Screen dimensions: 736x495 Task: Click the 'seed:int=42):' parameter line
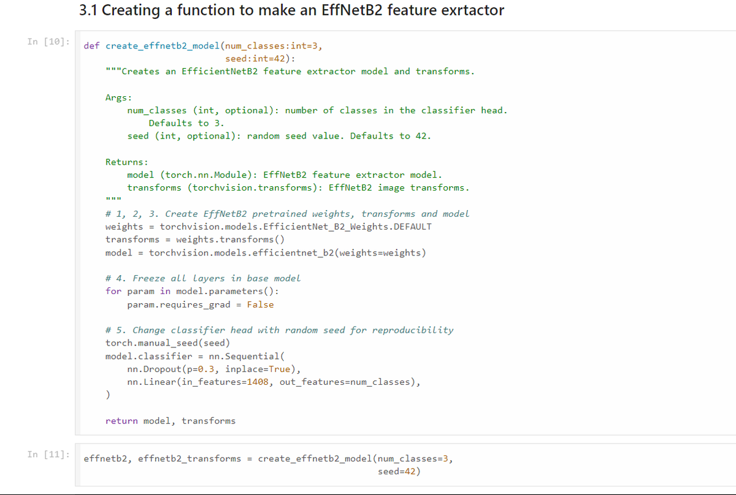coord(260,59)
